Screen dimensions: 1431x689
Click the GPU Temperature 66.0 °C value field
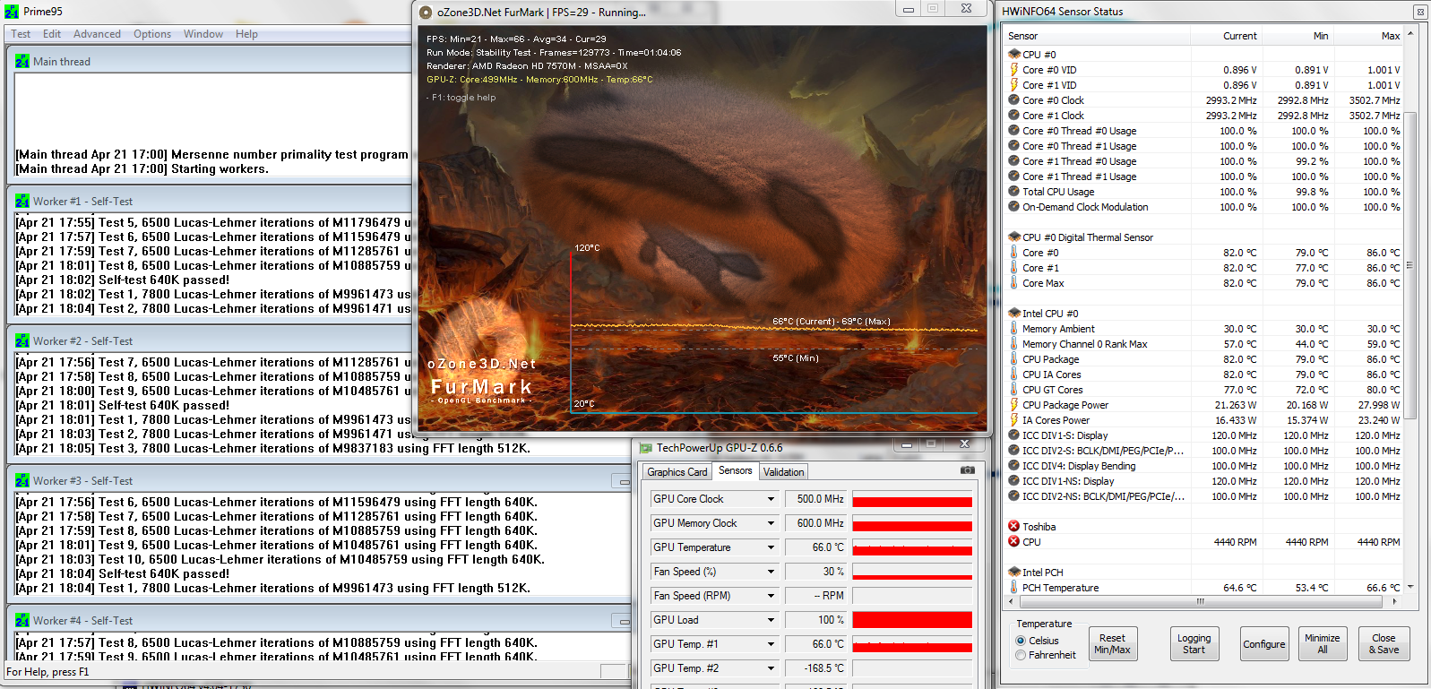point(815,547)
